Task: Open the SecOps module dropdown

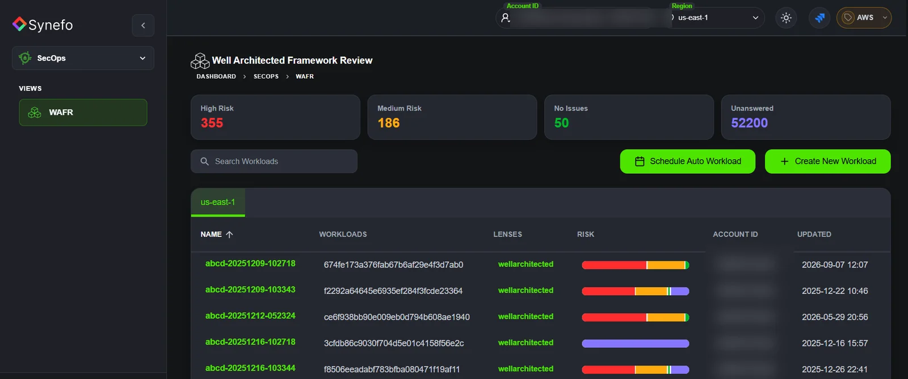Action: pos(83,58)
